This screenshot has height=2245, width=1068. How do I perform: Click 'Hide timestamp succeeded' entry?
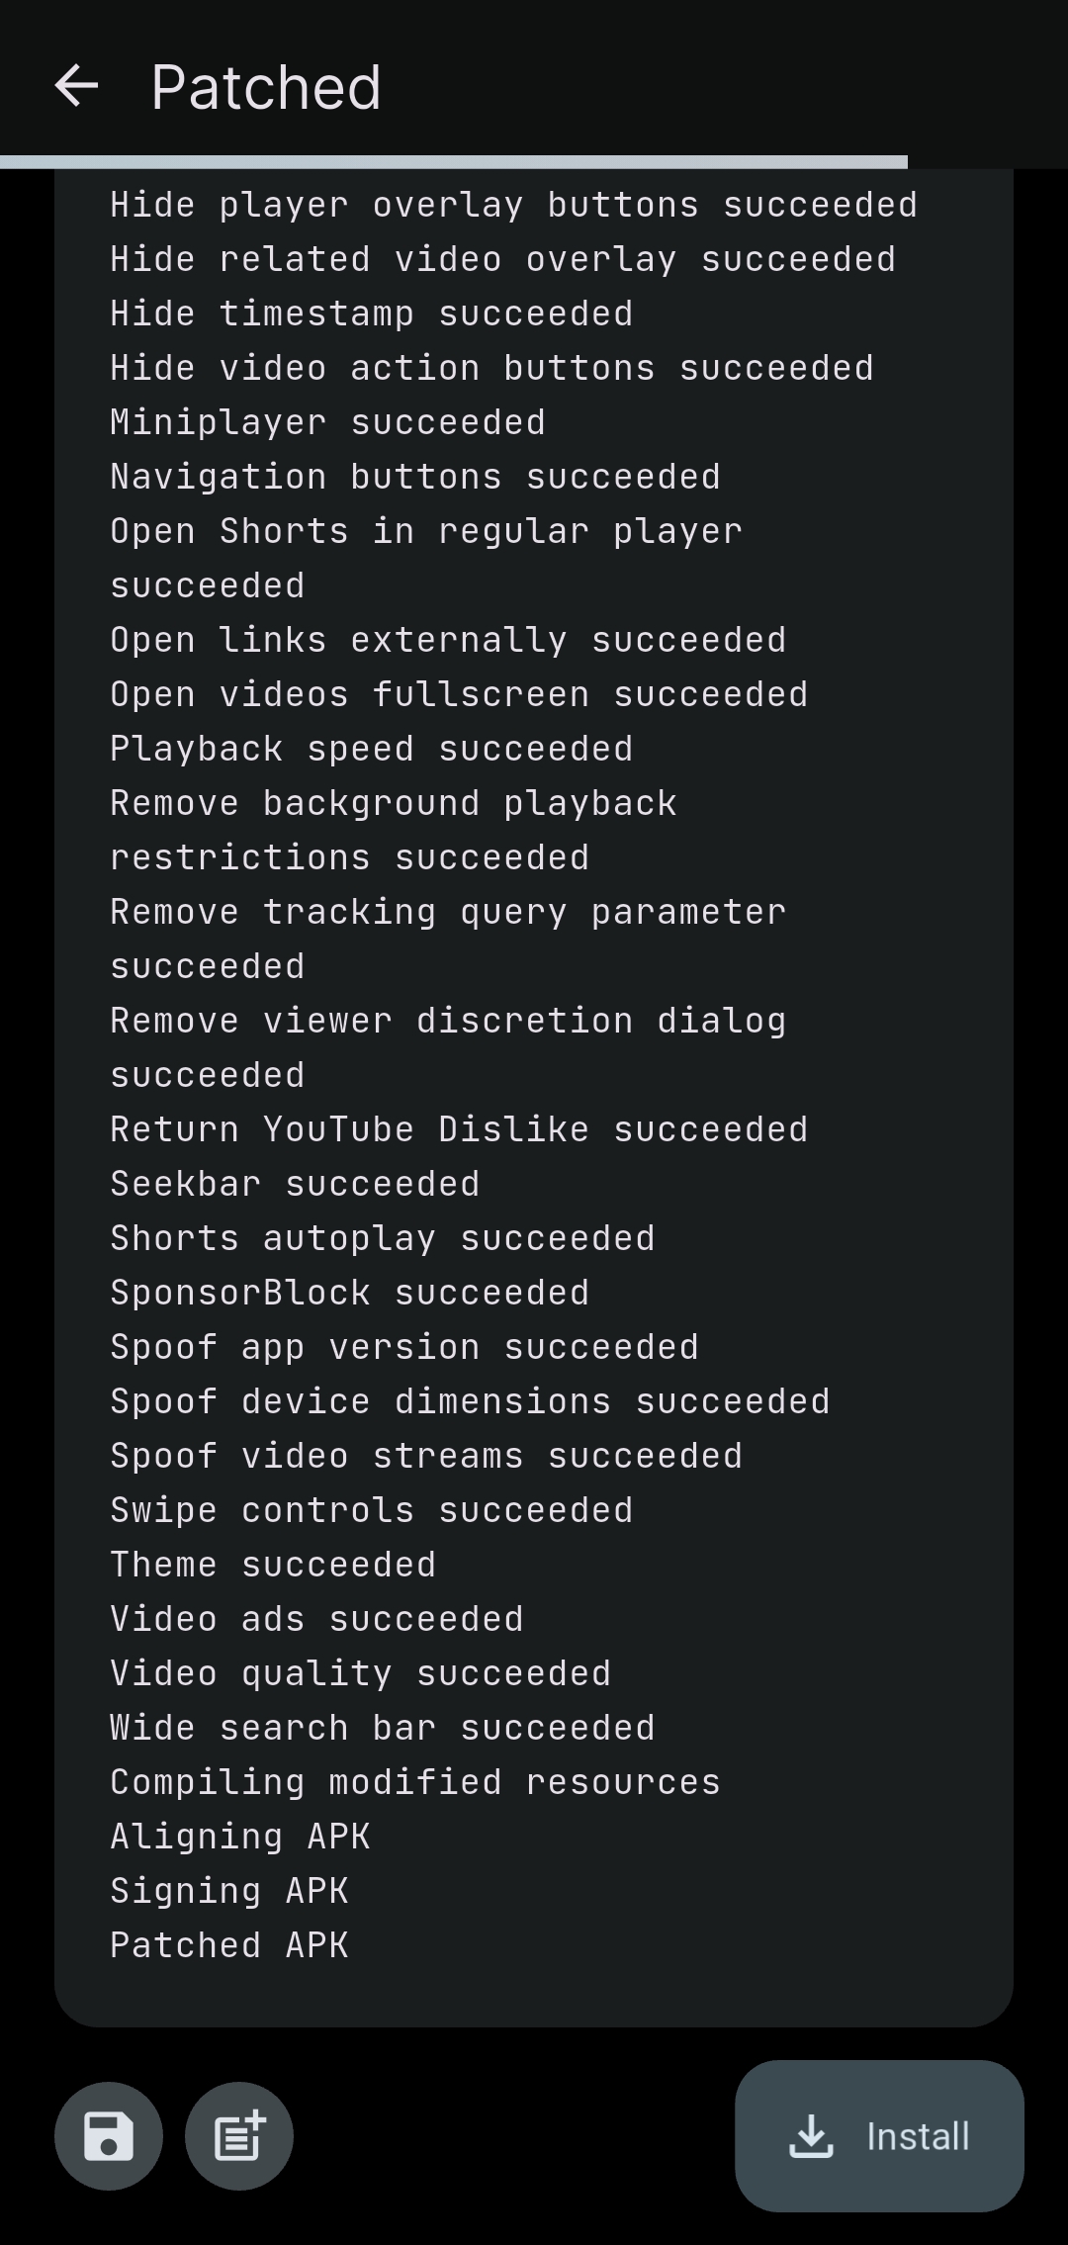(x=371, y=314)
